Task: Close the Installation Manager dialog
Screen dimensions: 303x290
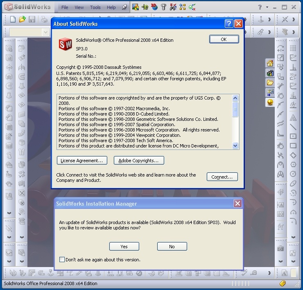Action: [237, 204]
